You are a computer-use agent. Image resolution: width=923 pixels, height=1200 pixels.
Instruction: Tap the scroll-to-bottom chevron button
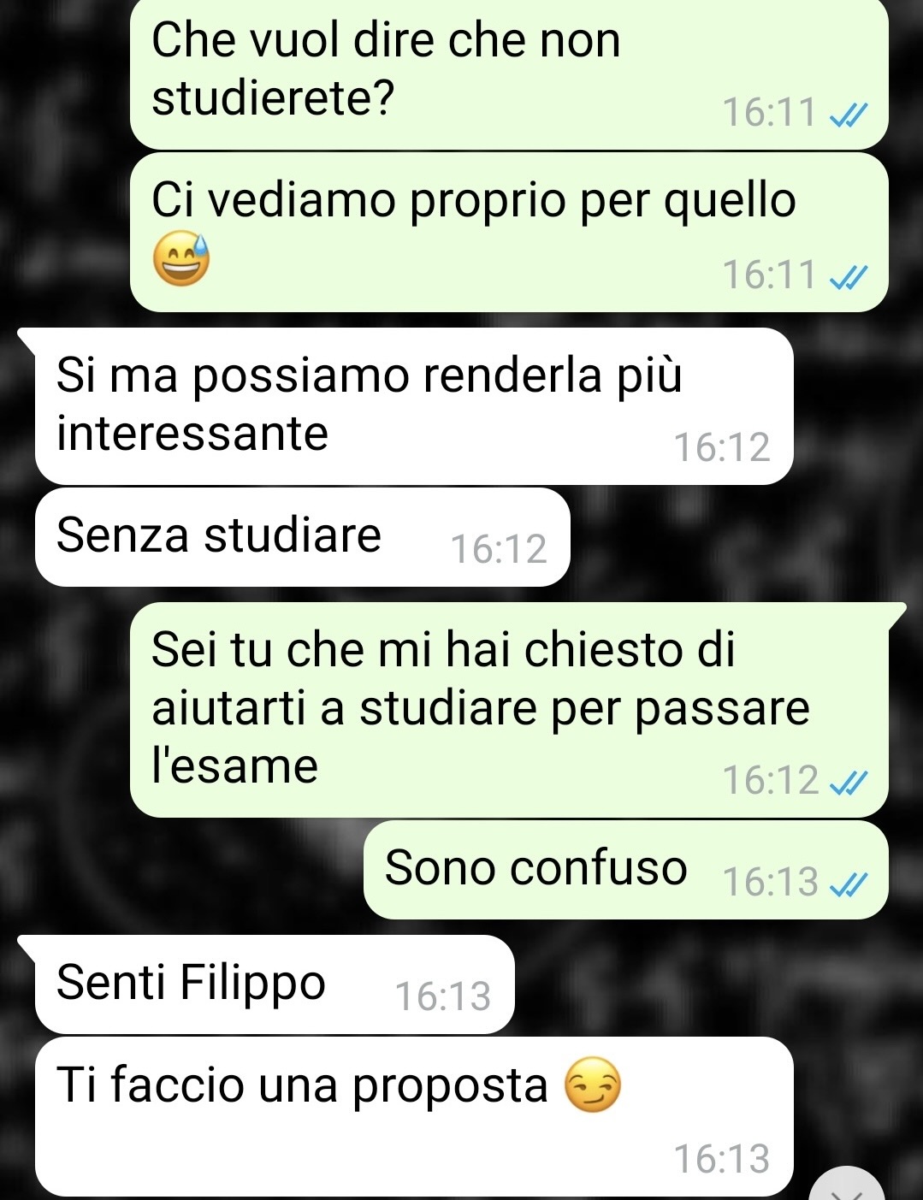click(x=849, y=1185)
